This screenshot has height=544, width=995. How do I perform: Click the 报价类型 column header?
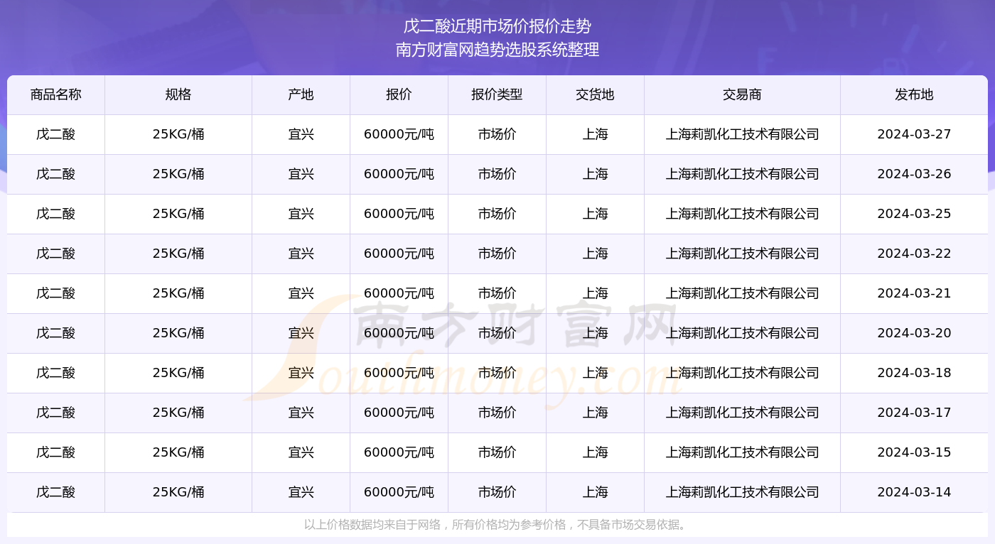tap(497, 94)
